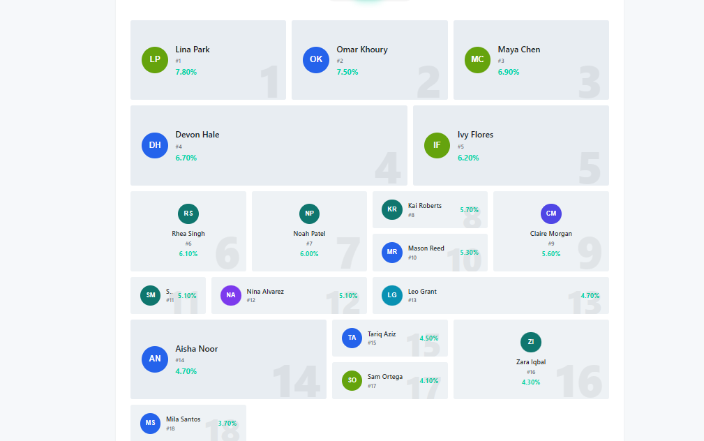This screenshot has width=704, height=441.
Task: Click Rhea Singh's RS avatar
Action: click(x=188, y=214)
